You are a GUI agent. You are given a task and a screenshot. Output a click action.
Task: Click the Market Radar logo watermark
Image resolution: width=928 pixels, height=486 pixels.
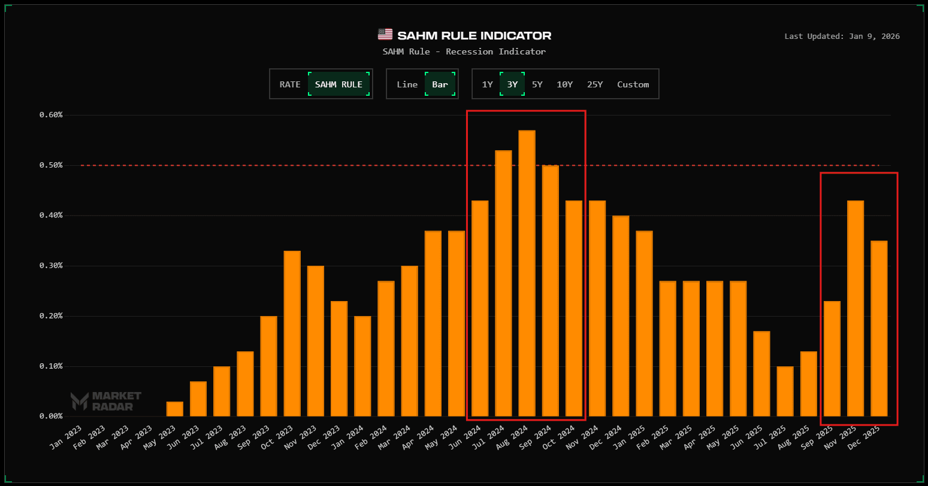106,401
